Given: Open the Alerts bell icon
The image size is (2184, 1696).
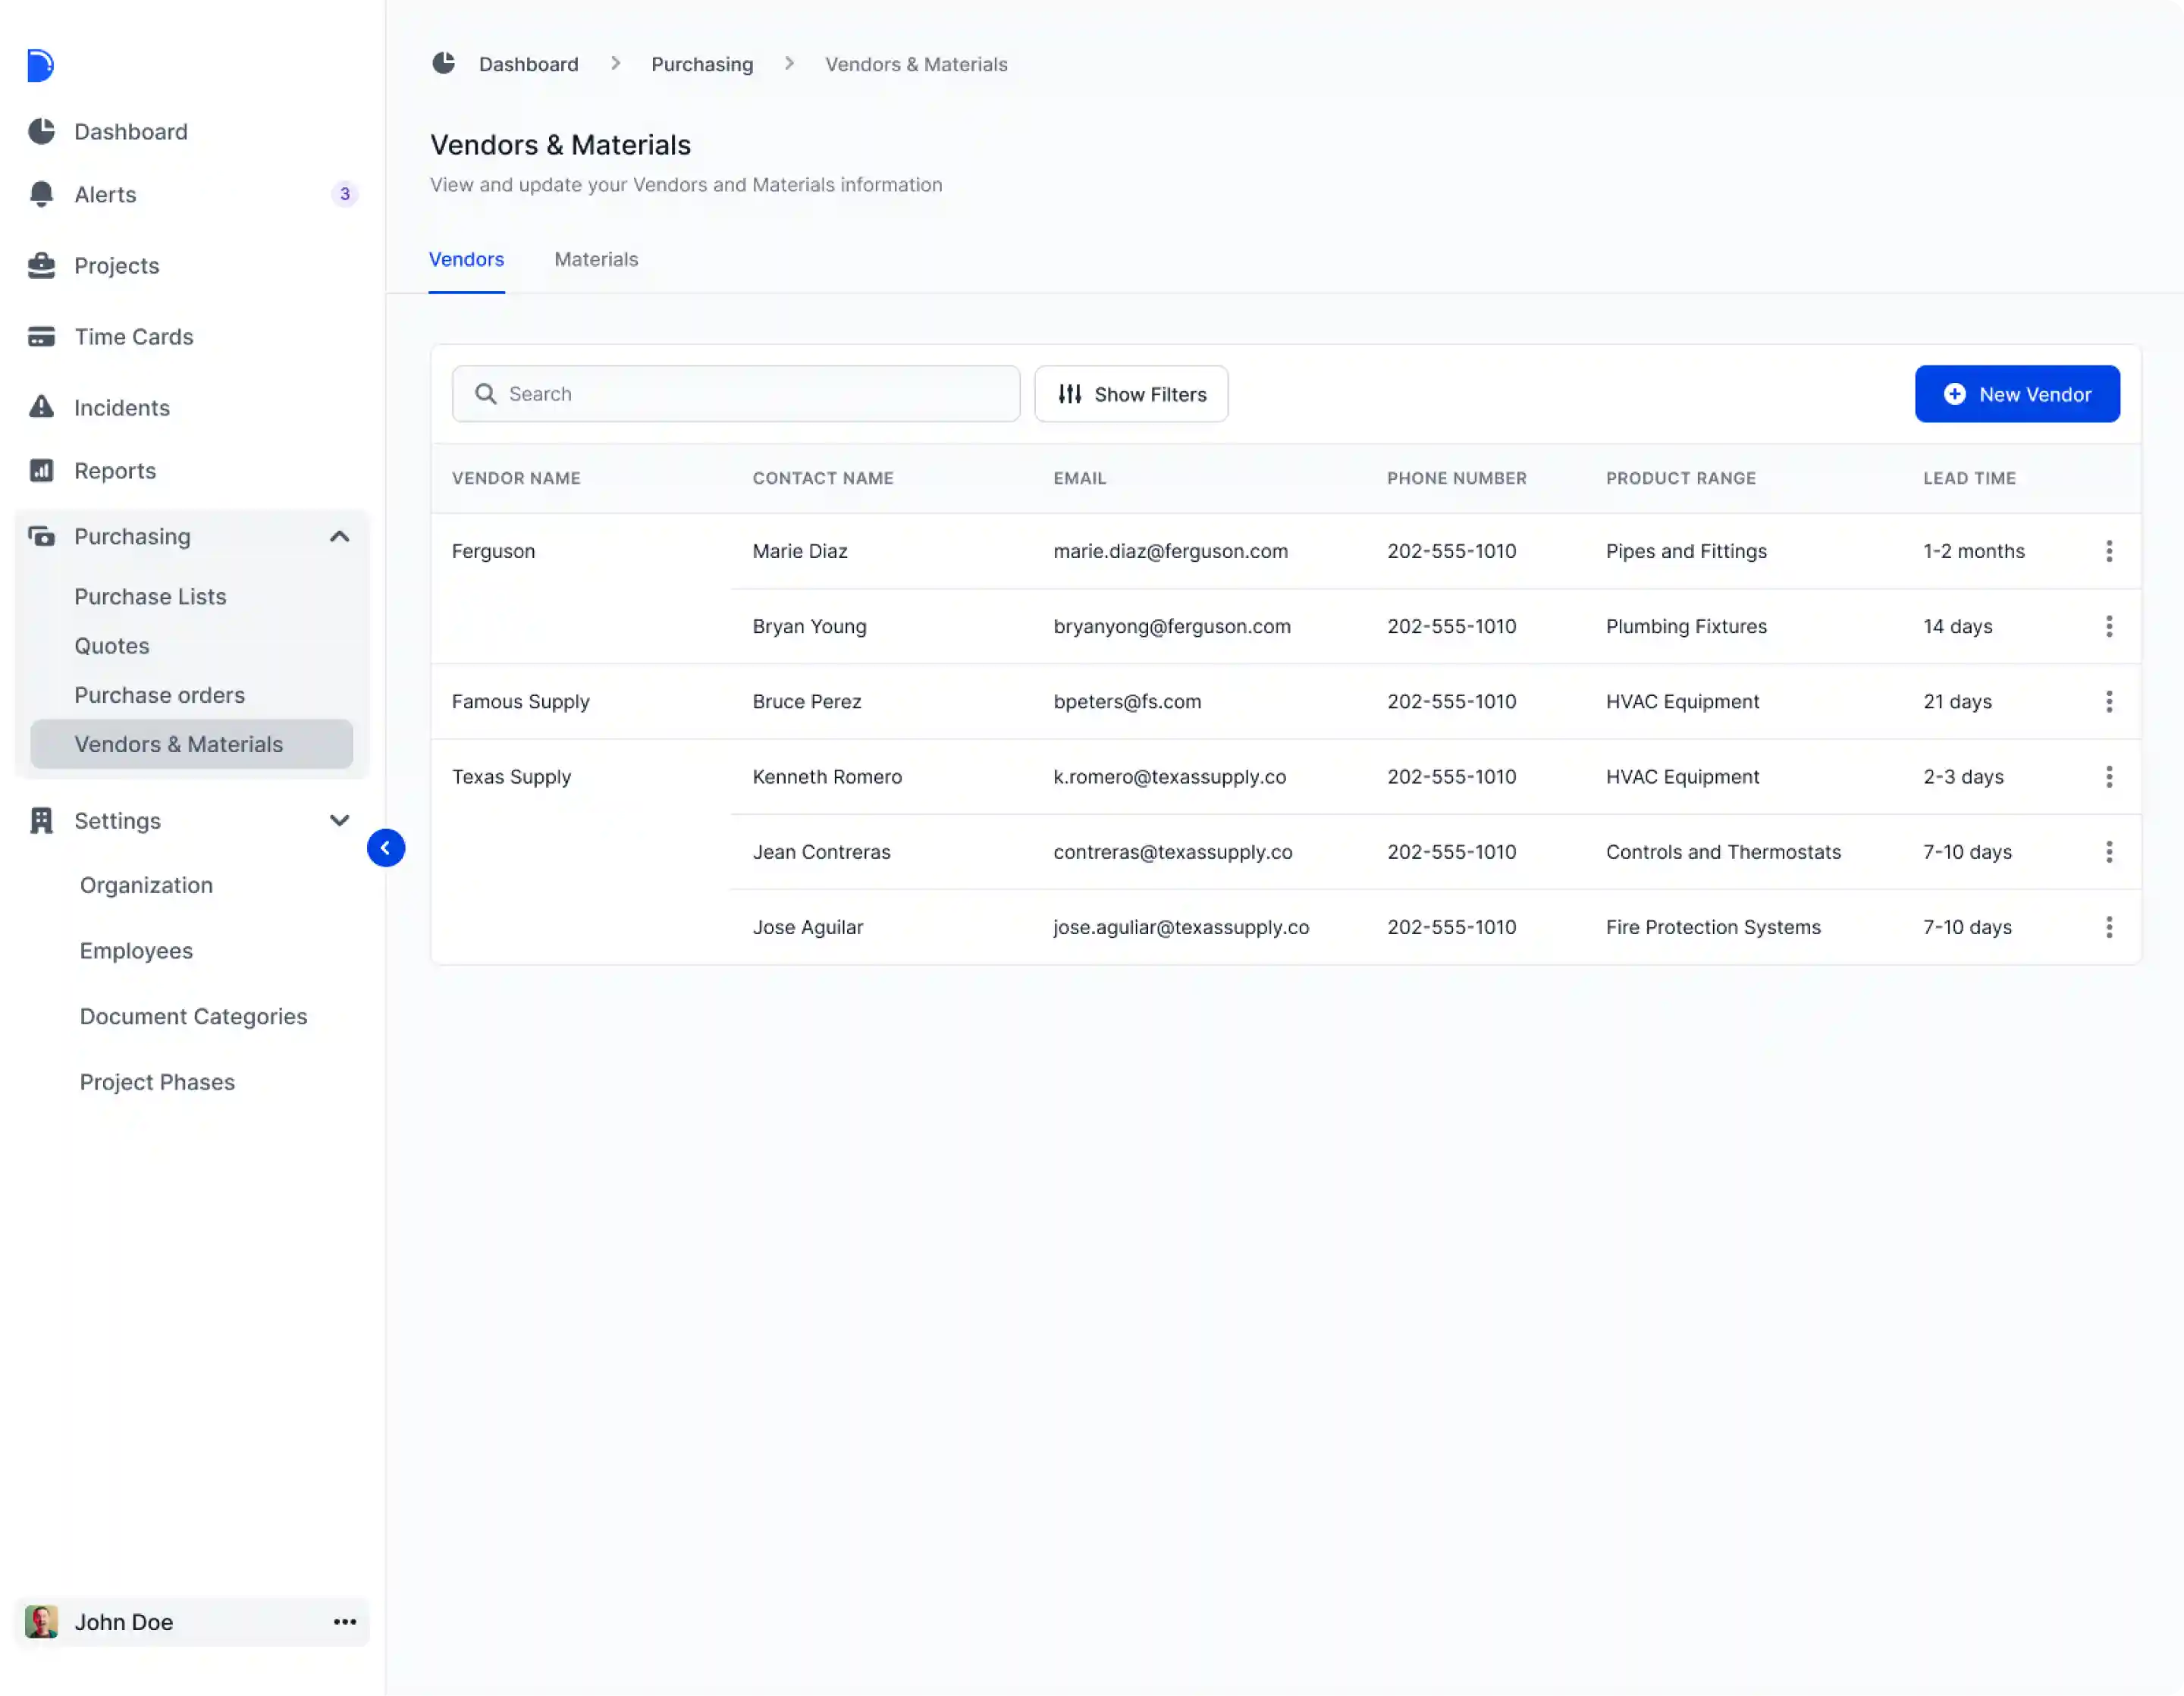Looking at the screenshot, I should [x=41, y=194].
